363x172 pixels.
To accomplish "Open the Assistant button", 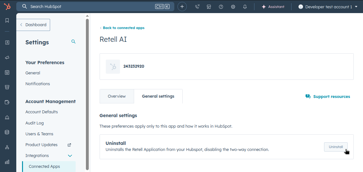I will point(273,7).
